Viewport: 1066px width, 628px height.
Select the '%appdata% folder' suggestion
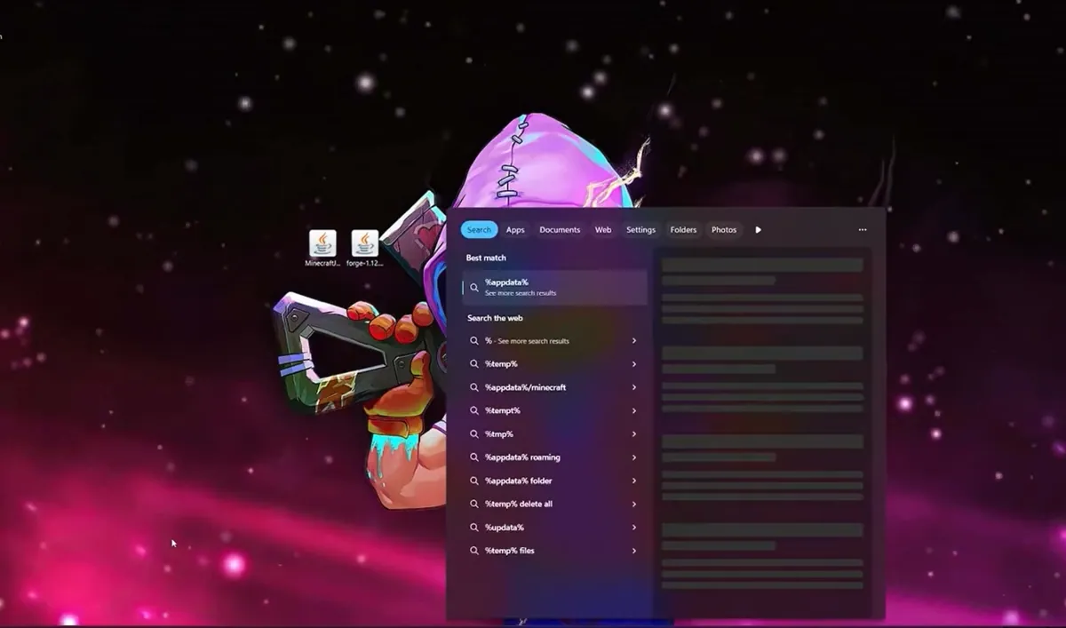coord(554,481)
